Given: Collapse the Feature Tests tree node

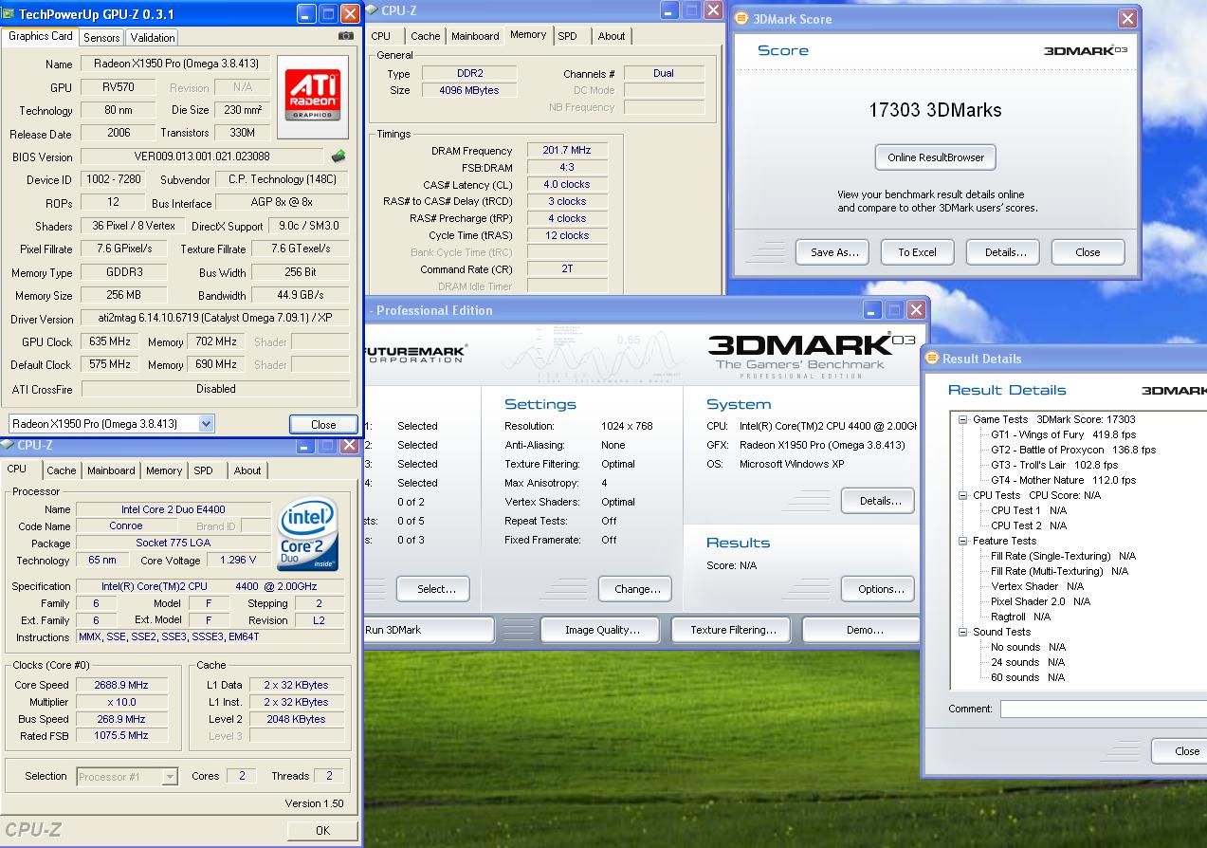Looking at the screenshot, I should point(962,541).
